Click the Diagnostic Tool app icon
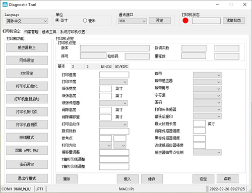 point(5,5)
